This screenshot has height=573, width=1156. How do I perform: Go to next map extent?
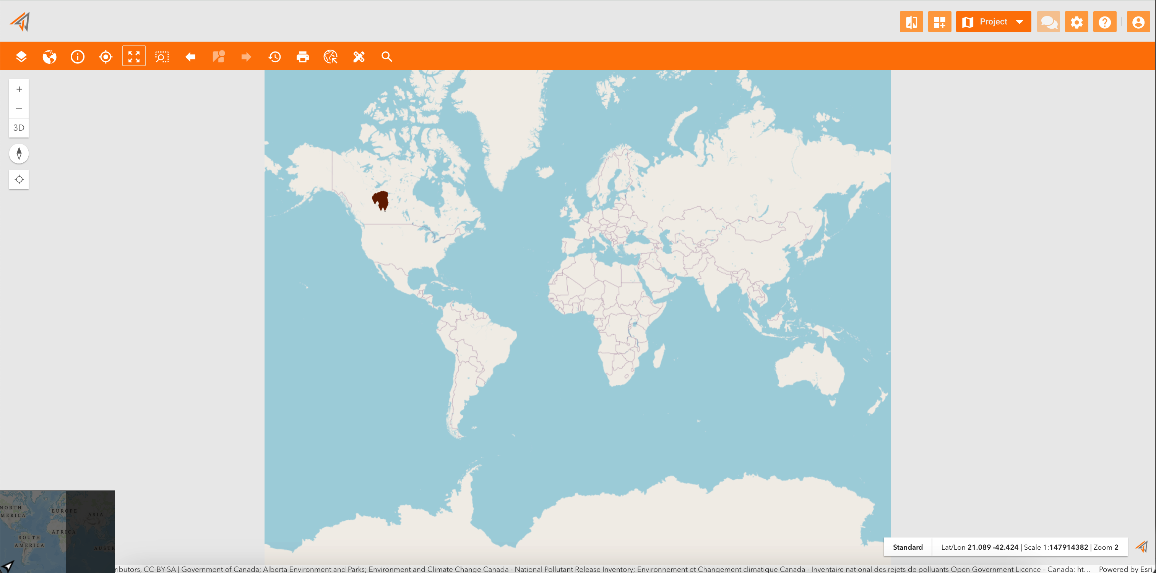pos(246,57)
